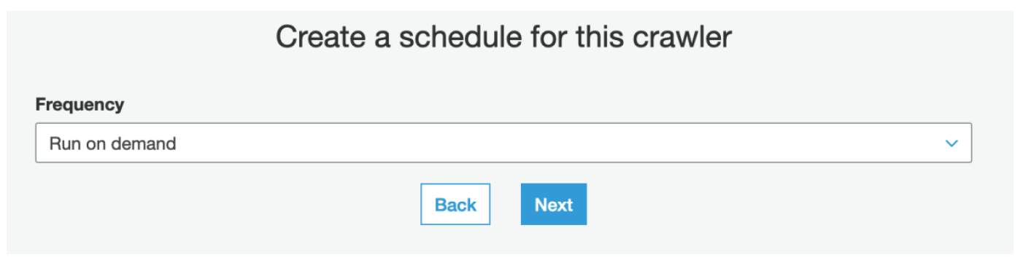Viewport: 1023px width, 265px height.
Task: Click the 'Back' label to go back
Action: point(455,205)
